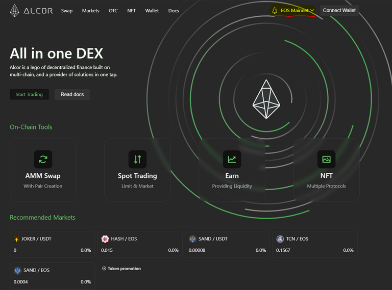Viewport: 392px width, 290px height.
Task: Click the ALCOR brand wordmark
Action: point(38,11)
